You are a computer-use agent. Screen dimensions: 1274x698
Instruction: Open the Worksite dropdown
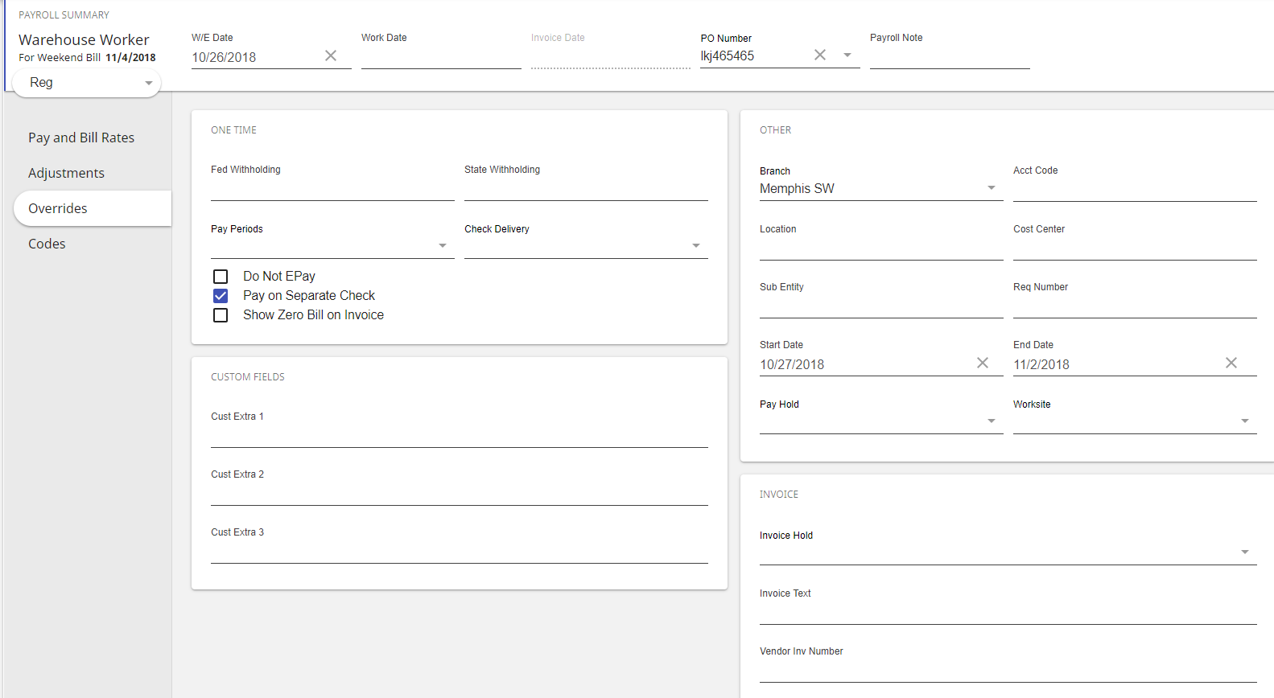point(1135,421)
